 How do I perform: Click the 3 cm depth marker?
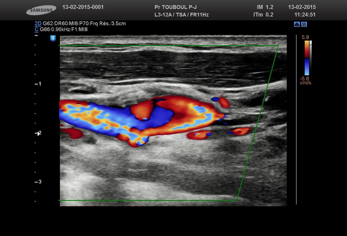tap(40, 182)
